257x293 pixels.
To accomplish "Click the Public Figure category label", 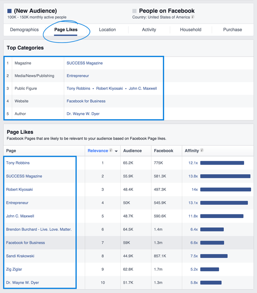I will (x=26, y=89).
